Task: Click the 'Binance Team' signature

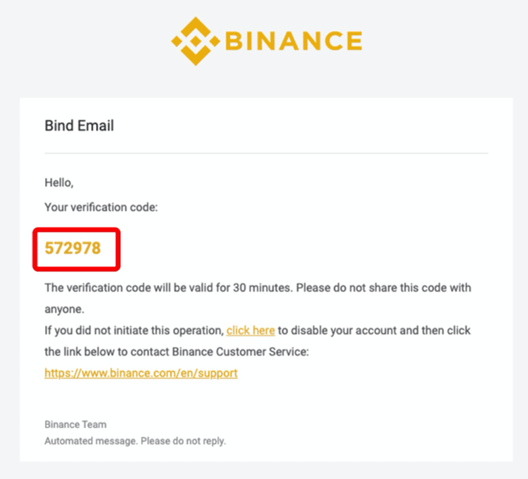Action: click(x=76, y=424)
